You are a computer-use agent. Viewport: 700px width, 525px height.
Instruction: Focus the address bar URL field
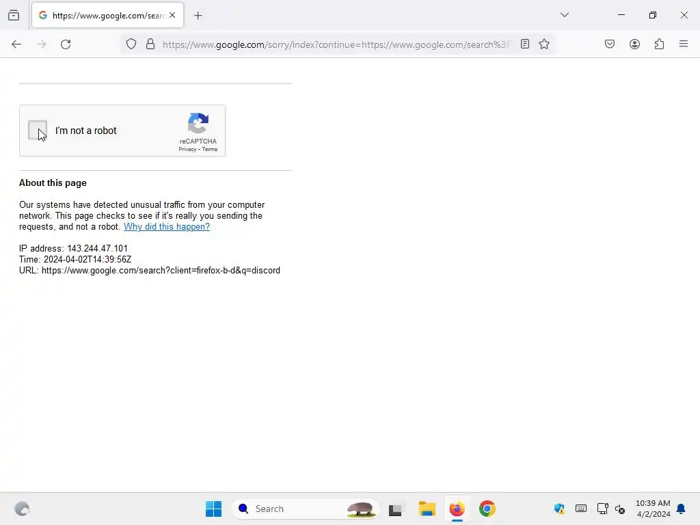coord(336,44)
